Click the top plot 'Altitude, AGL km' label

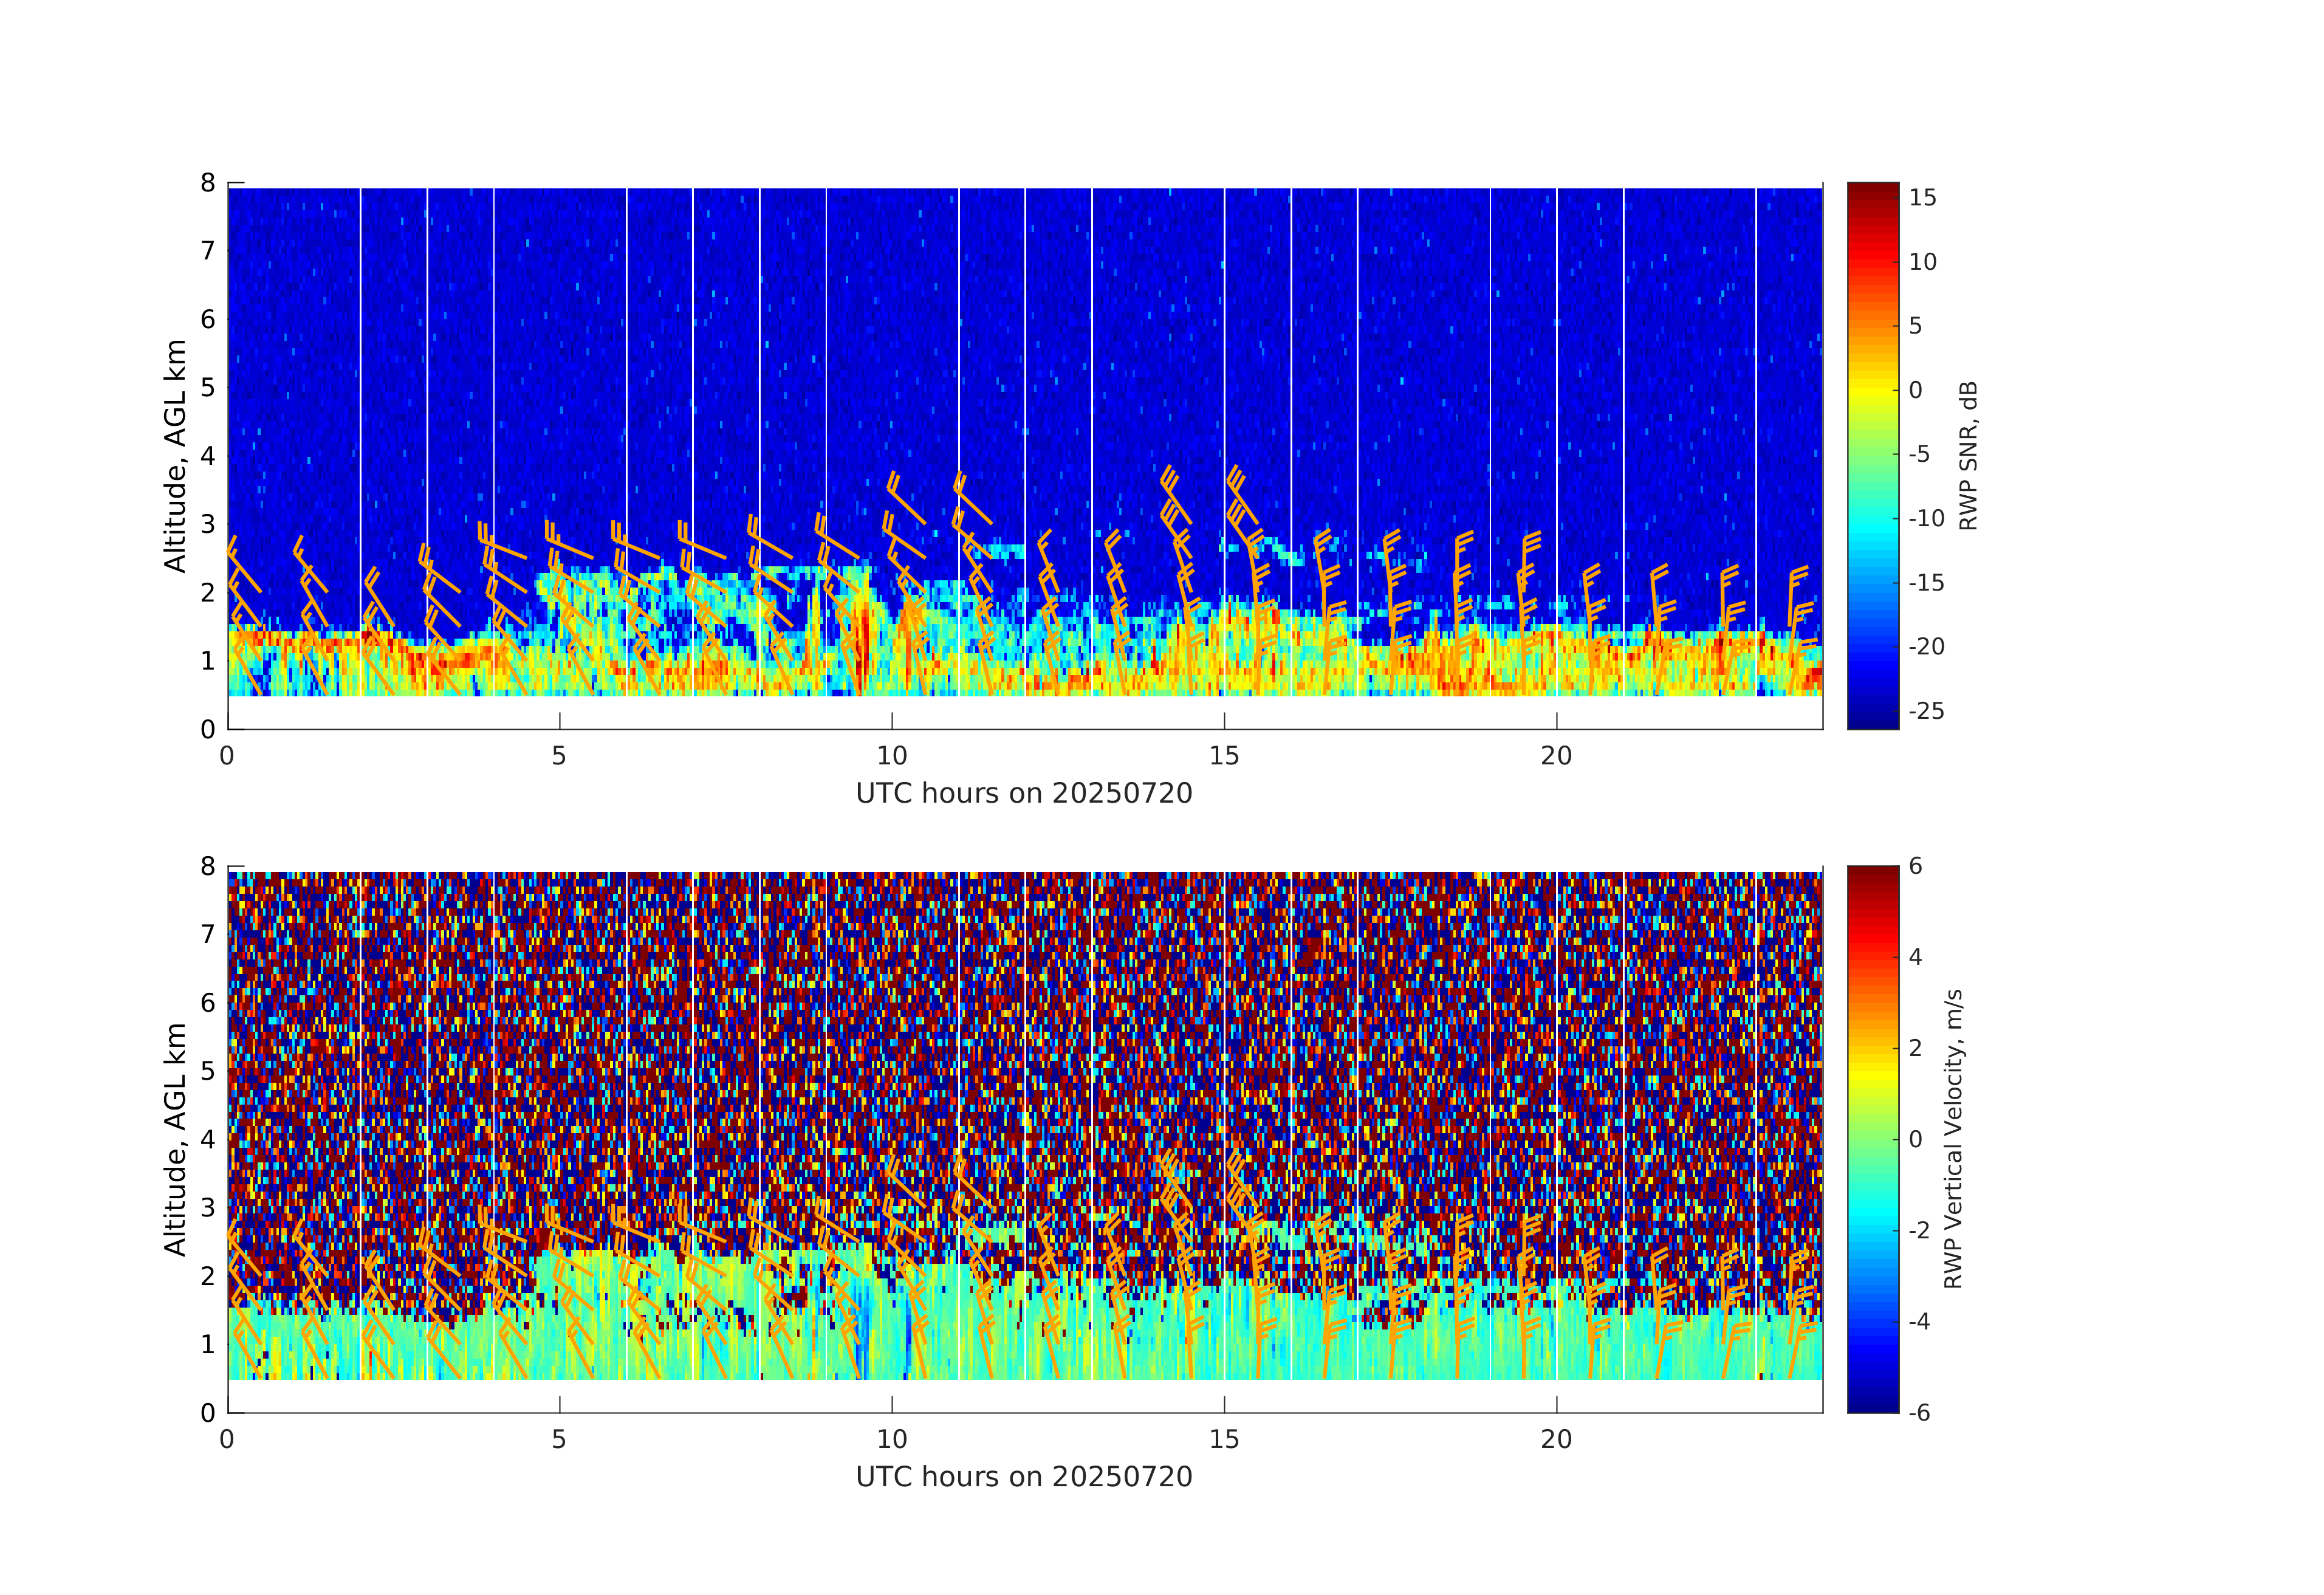(176, 456)
